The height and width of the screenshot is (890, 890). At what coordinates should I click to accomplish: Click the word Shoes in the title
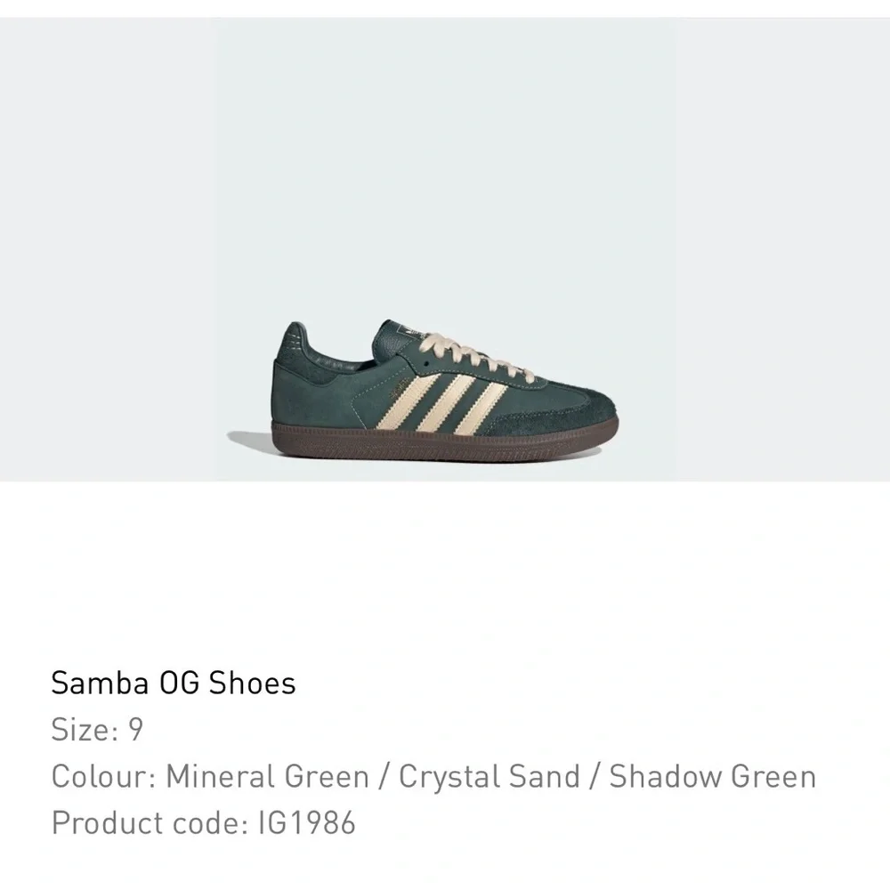[253, 683]
